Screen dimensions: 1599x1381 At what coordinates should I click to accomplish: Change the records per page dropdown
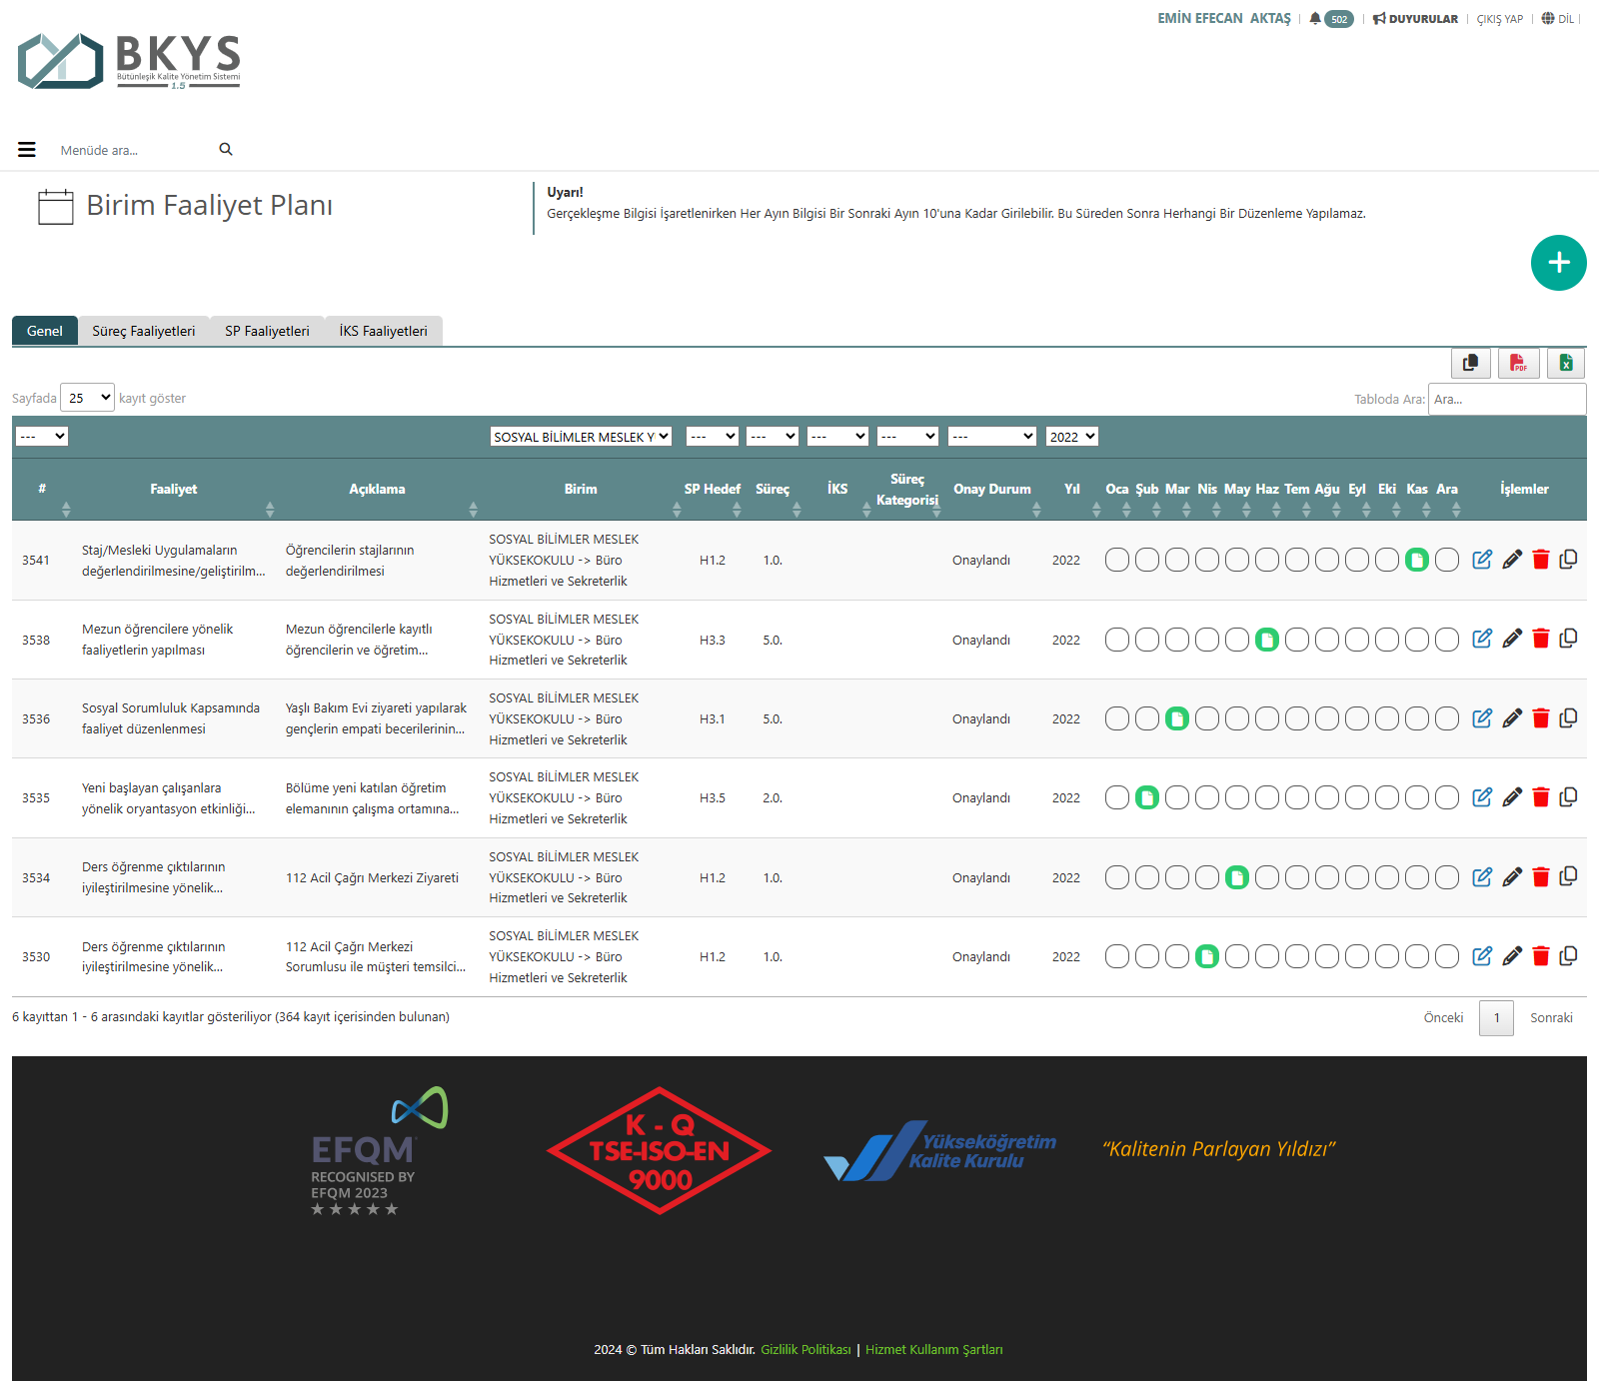click(x=87, y=398)
